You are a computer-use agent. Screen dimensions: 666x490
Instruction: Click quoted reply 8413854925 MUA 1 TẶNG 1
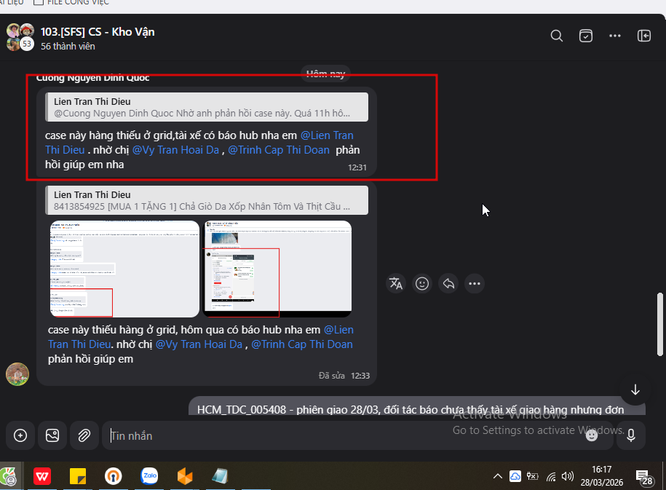(x=207, y=200)
